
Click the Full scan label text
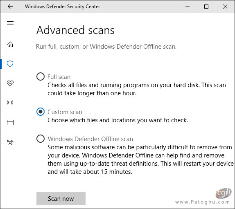tap(59, 77)
